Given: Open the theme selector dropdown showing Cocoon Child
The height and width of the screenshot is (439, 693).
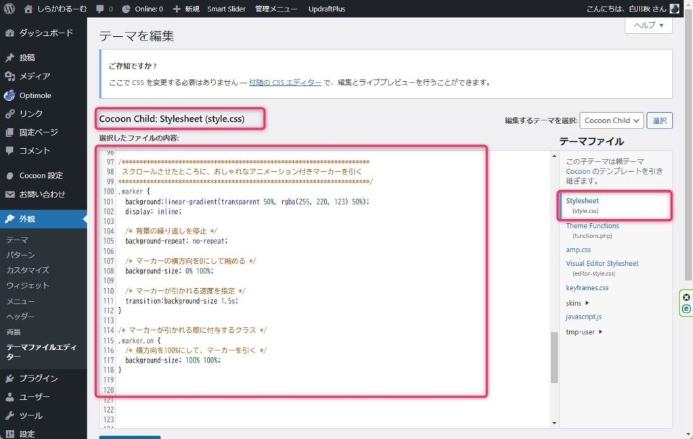Looking at the screenshot, I should pyautogui.click(x=611, y=120).
